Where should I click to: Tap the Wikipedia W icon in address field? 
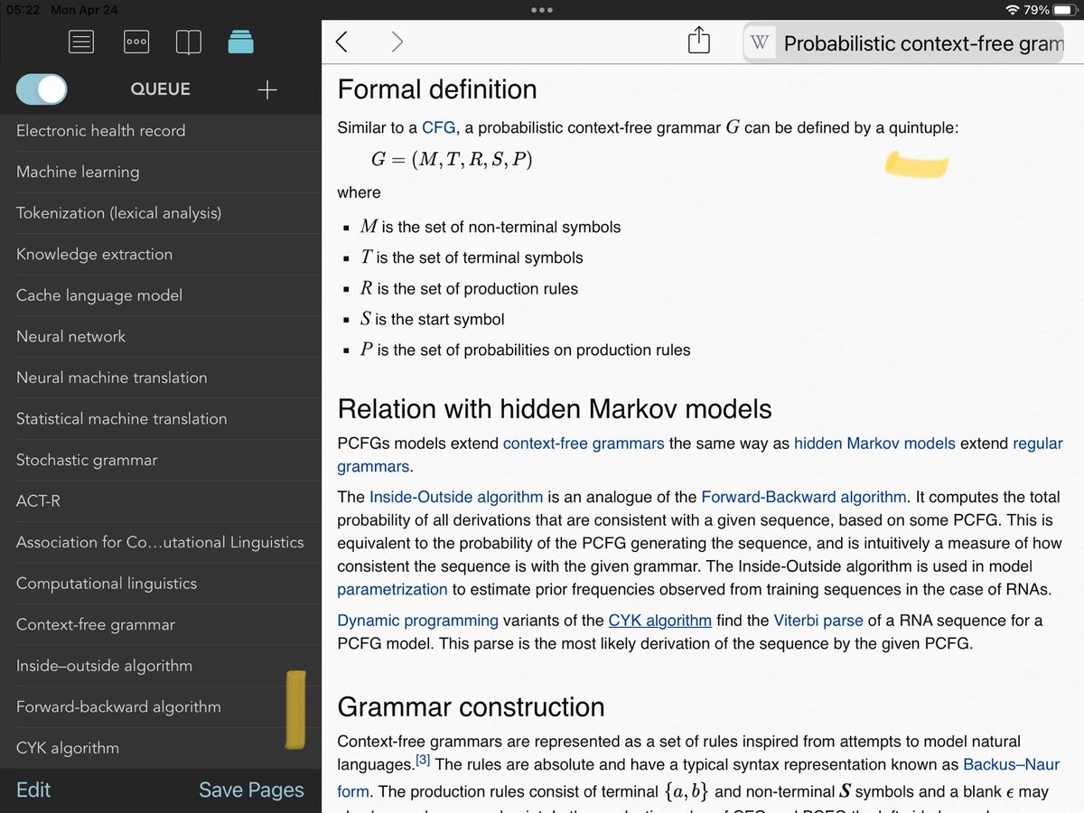(x=761, y=43)
